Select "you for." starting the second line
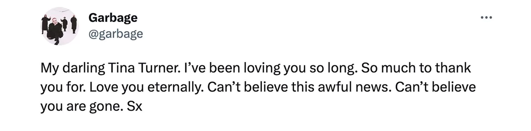This screenshot has height=131, width=531. coord(63,88)
